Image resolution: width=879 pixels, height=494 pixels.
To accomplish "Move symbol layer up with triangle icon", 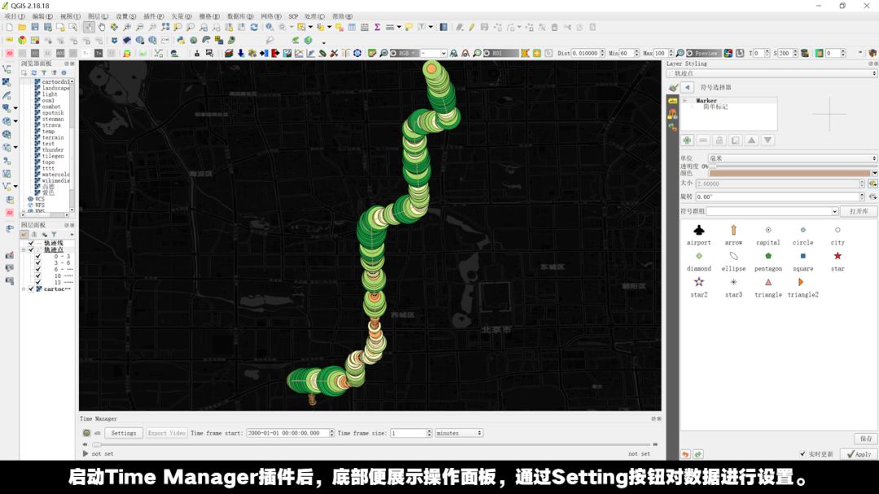I will click(x=752, y=141).
